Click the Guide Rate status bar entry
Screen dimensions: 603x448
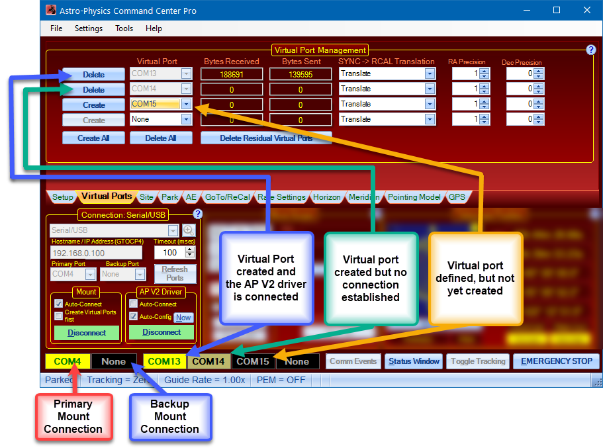(205, 380)
